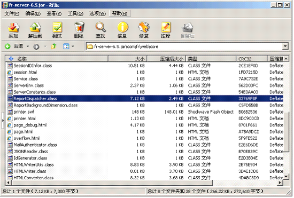Sort by 大小 column header
Viewport: 294px width, 198px height.
(x=128, y=59)
